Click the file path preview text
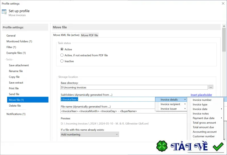227x155 pixels. coord(104,124)
